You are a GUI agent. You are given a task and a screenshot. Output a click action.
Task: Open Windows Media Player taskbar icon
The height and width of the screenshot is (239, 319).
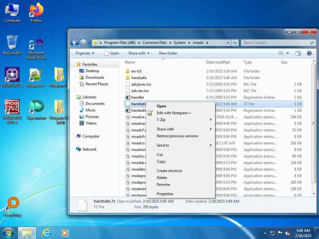coord(65,233)
